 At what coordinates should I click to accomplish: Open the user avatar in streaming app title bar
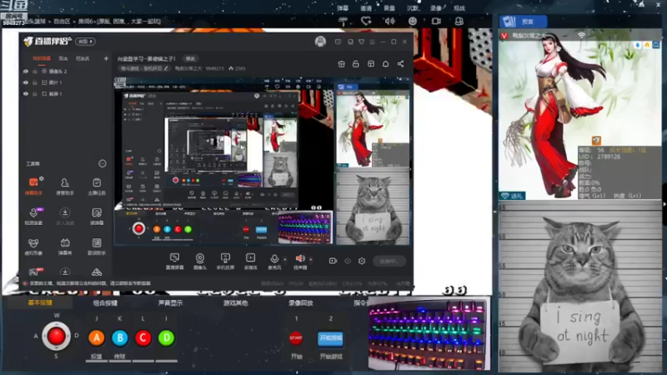click(320, 41)
